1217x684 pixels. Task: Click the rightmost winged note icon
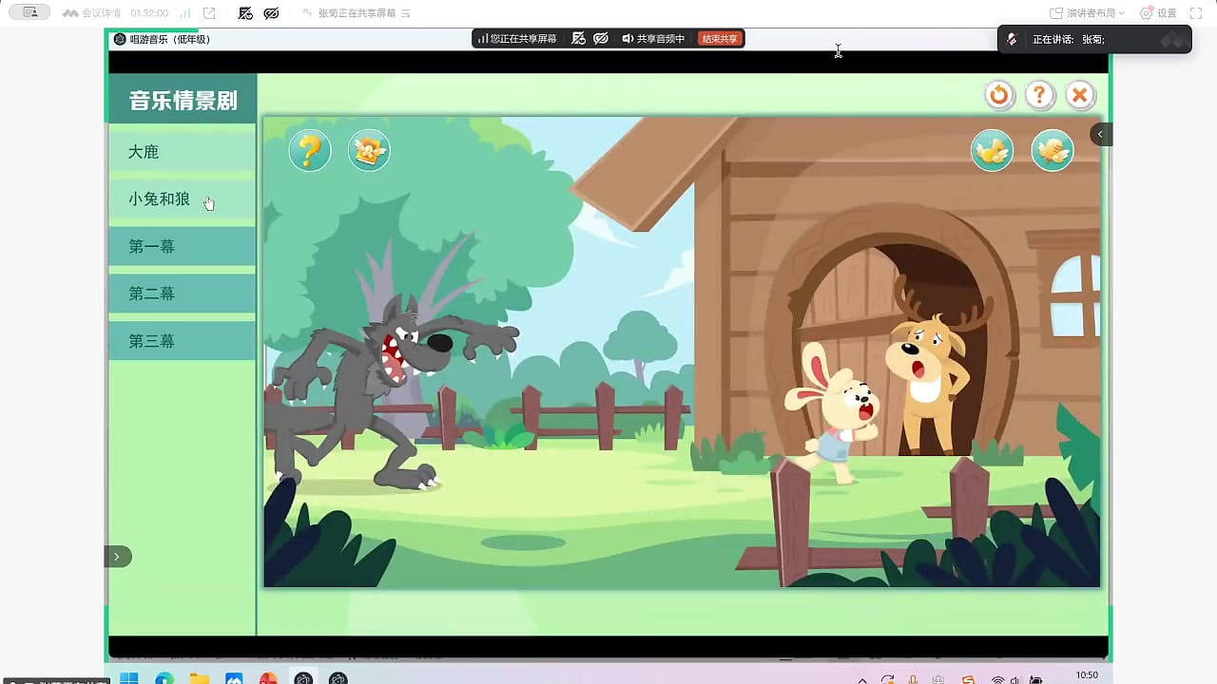coord(1053,151)
